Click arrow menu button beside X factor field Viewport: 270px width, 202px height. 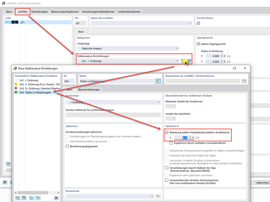[x=225, y=56]
